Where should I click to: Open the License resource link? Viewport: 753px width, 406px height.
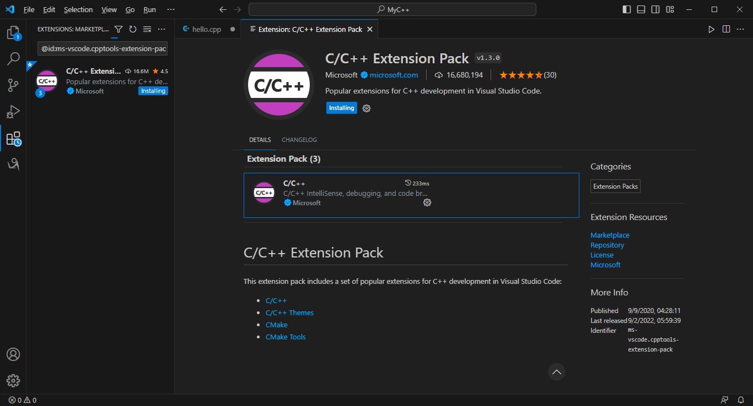click(602, 255)
